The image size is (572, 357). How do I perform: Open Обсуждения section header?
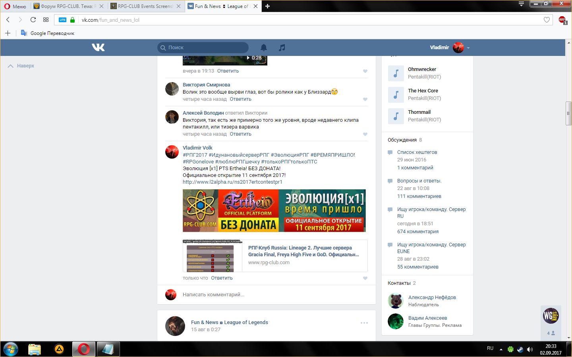pyautogui.click(x=402, y=140)
